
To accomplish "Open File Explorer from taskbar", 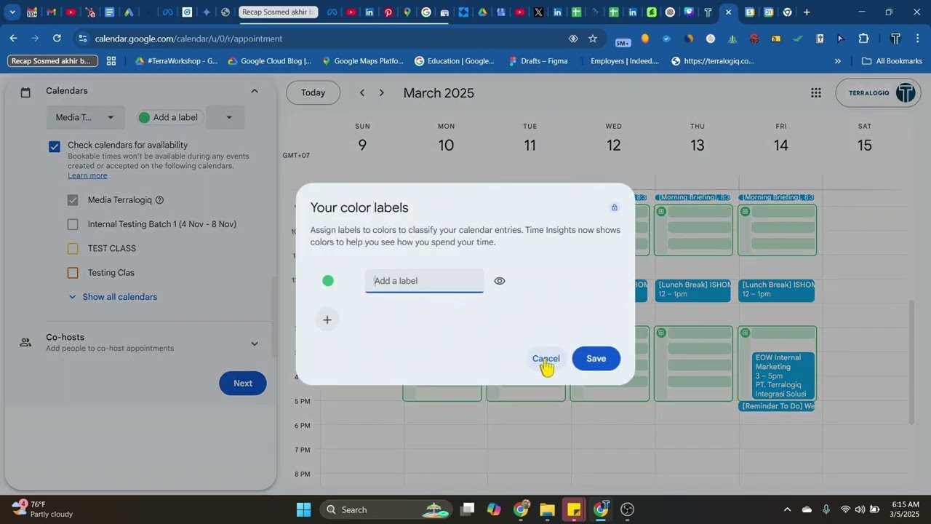I will 547,509.
